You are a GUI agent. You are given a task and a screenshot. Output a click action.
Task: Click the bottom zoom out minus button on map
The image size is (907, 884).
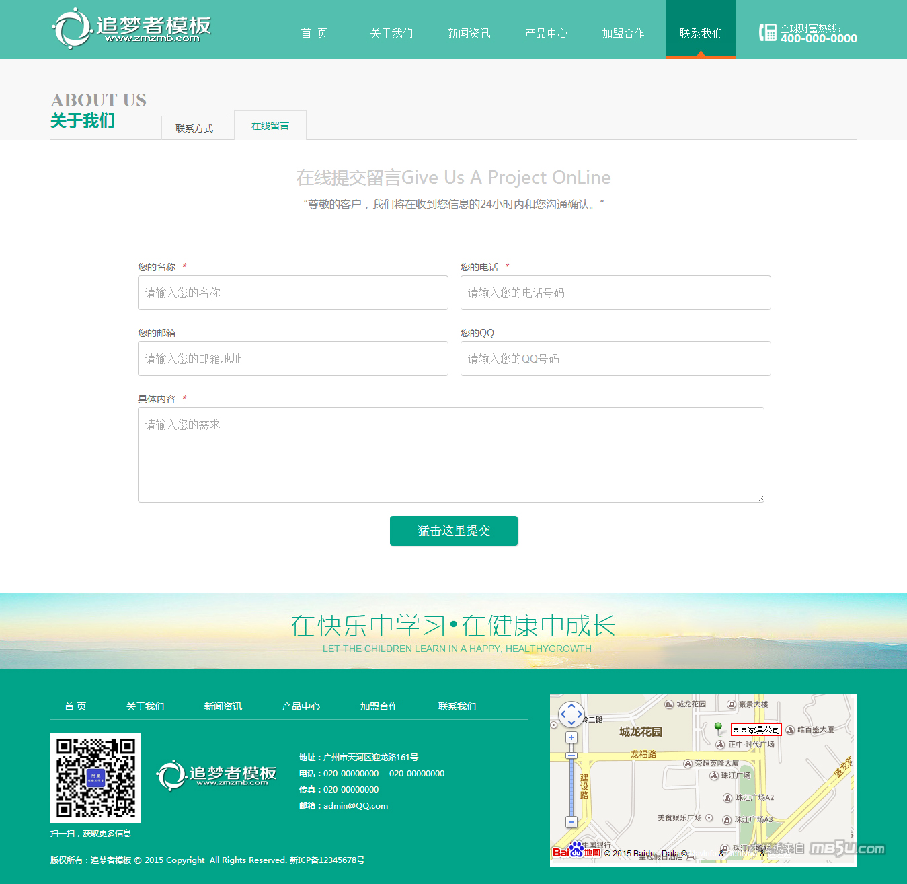click(x=571, y=821)
